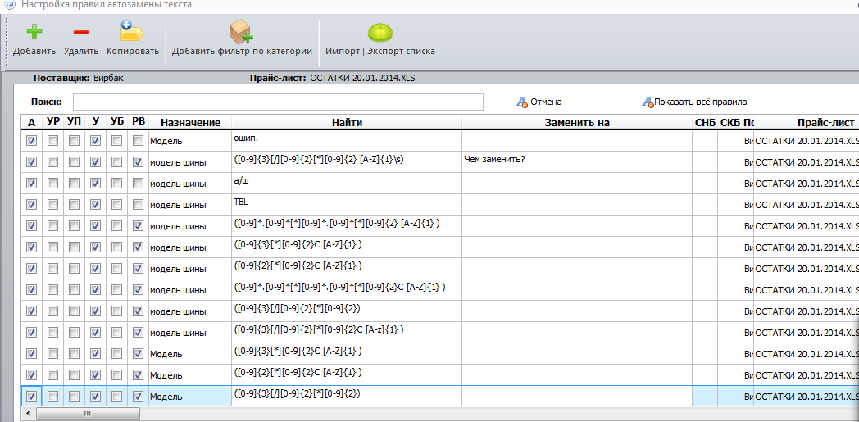The width and height of the screenshot is (859, 422).
Task: Click 'модель шины' in the а/ш row
Action: [190, 184]
